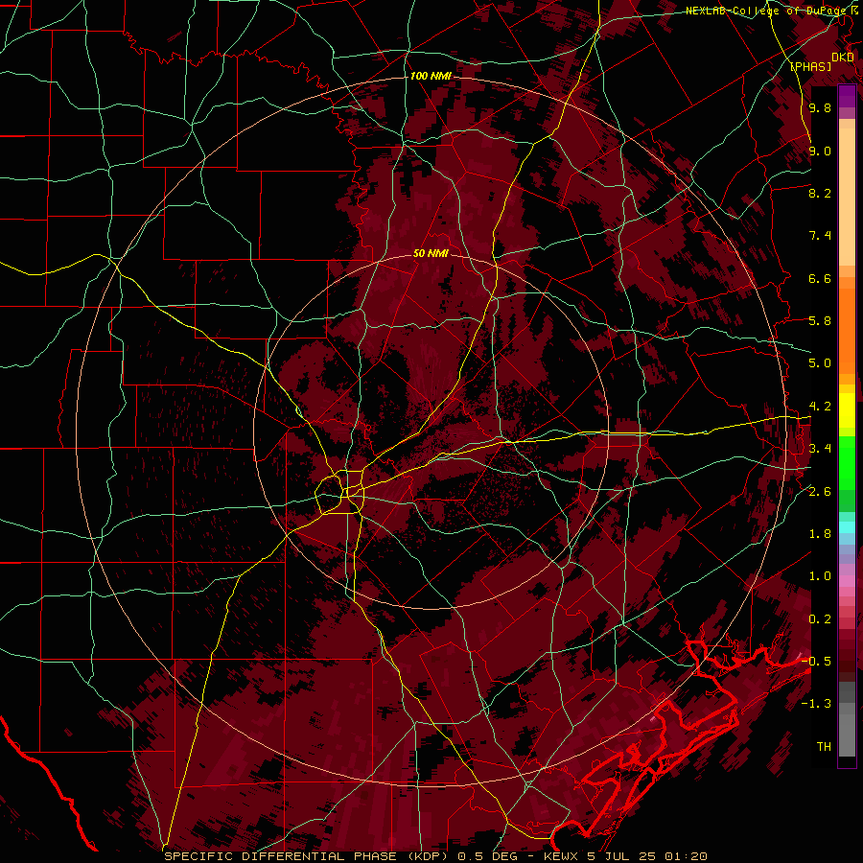Click the bright green band of the color scale
The height and width of the screenshot is (863, 863).
point(847,464)
